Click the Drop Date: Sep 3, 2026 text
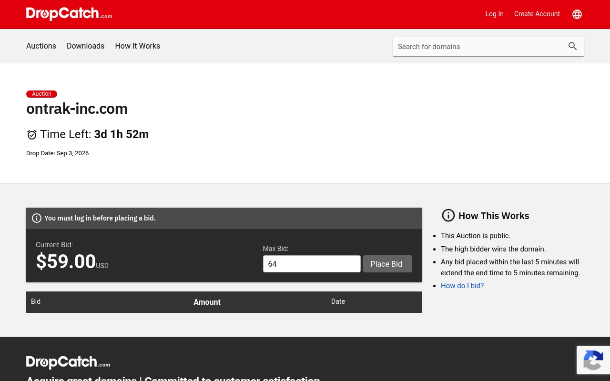The height and width of the screenshot is (381, 610). pyautogui.click(x=57, y=153)
